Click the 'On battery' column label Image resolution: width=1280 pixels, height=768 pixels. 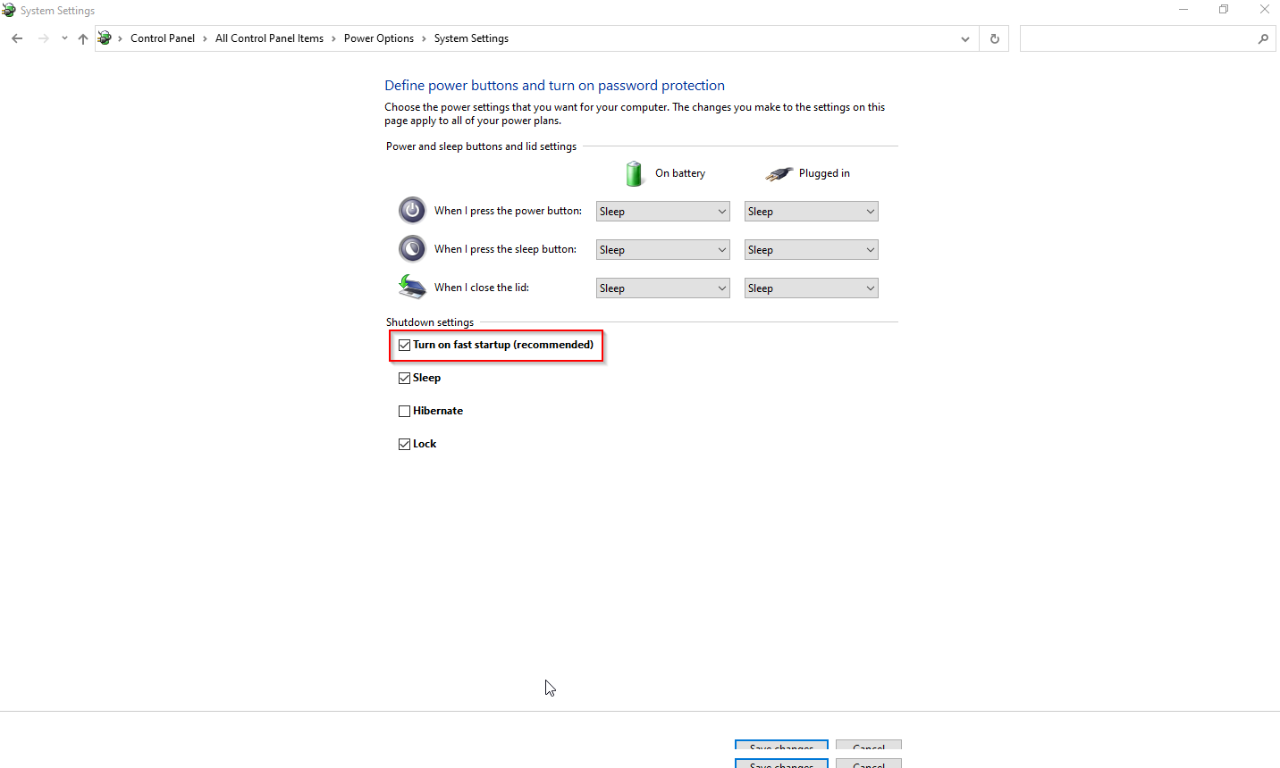[x=680, y=173]
